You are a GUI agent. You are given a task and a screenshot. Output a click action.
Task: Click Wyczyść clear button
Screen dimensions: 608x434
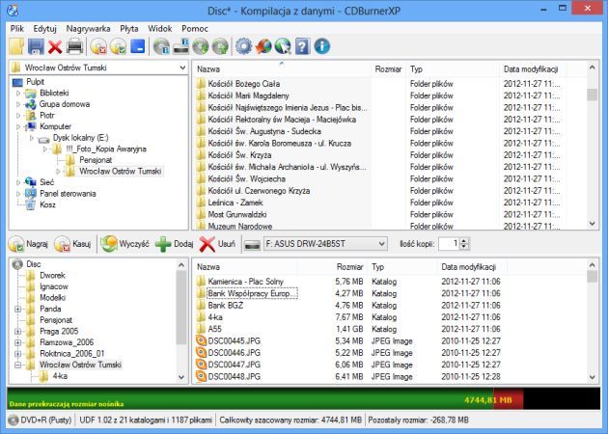pyautogui.click(x=124, y=244)
